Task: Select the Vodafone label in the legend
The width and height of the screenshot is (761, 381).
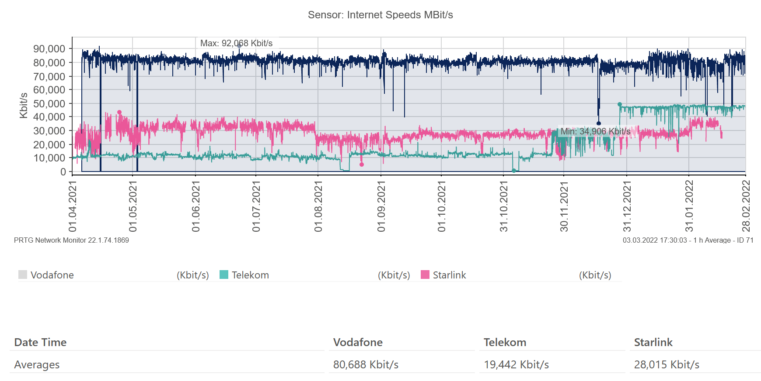Action: pos(52,275)
